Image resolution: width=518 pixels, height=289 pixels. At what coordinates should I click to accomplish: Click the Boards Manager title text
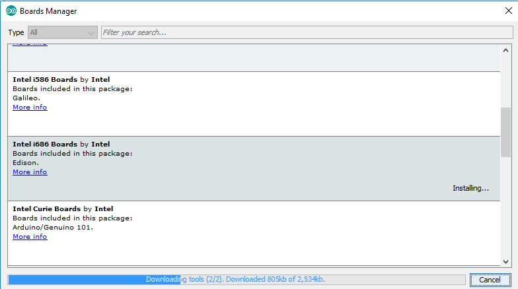[x=48, y=11]
